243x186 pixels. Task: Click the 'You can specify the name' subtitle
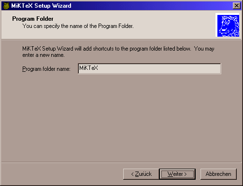tap(78, 26)
